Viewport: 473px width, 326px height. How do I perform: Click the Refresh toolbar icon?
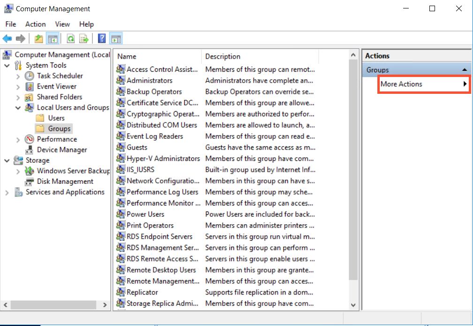click(x=71, y=38)
